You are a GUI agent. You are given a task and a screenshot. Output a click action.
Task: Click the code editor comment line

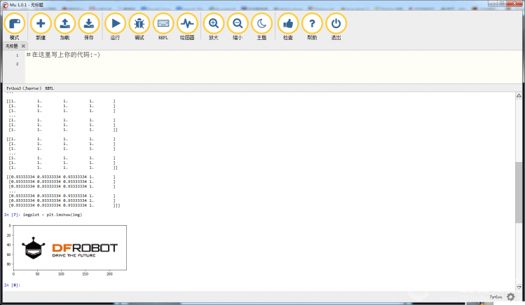[63, 55]
